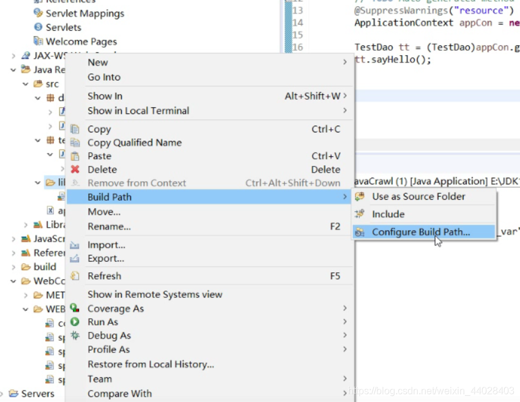
Task: Select Configure Build Path... option
Action: pos(424,232)
